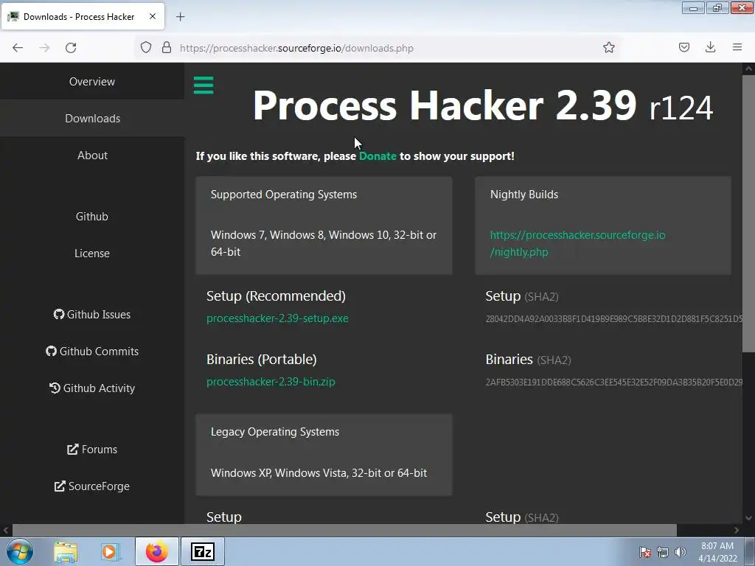755x566 pixels.
Task: Click the Legacy Operating Systems card title
Action: [275, 432]
